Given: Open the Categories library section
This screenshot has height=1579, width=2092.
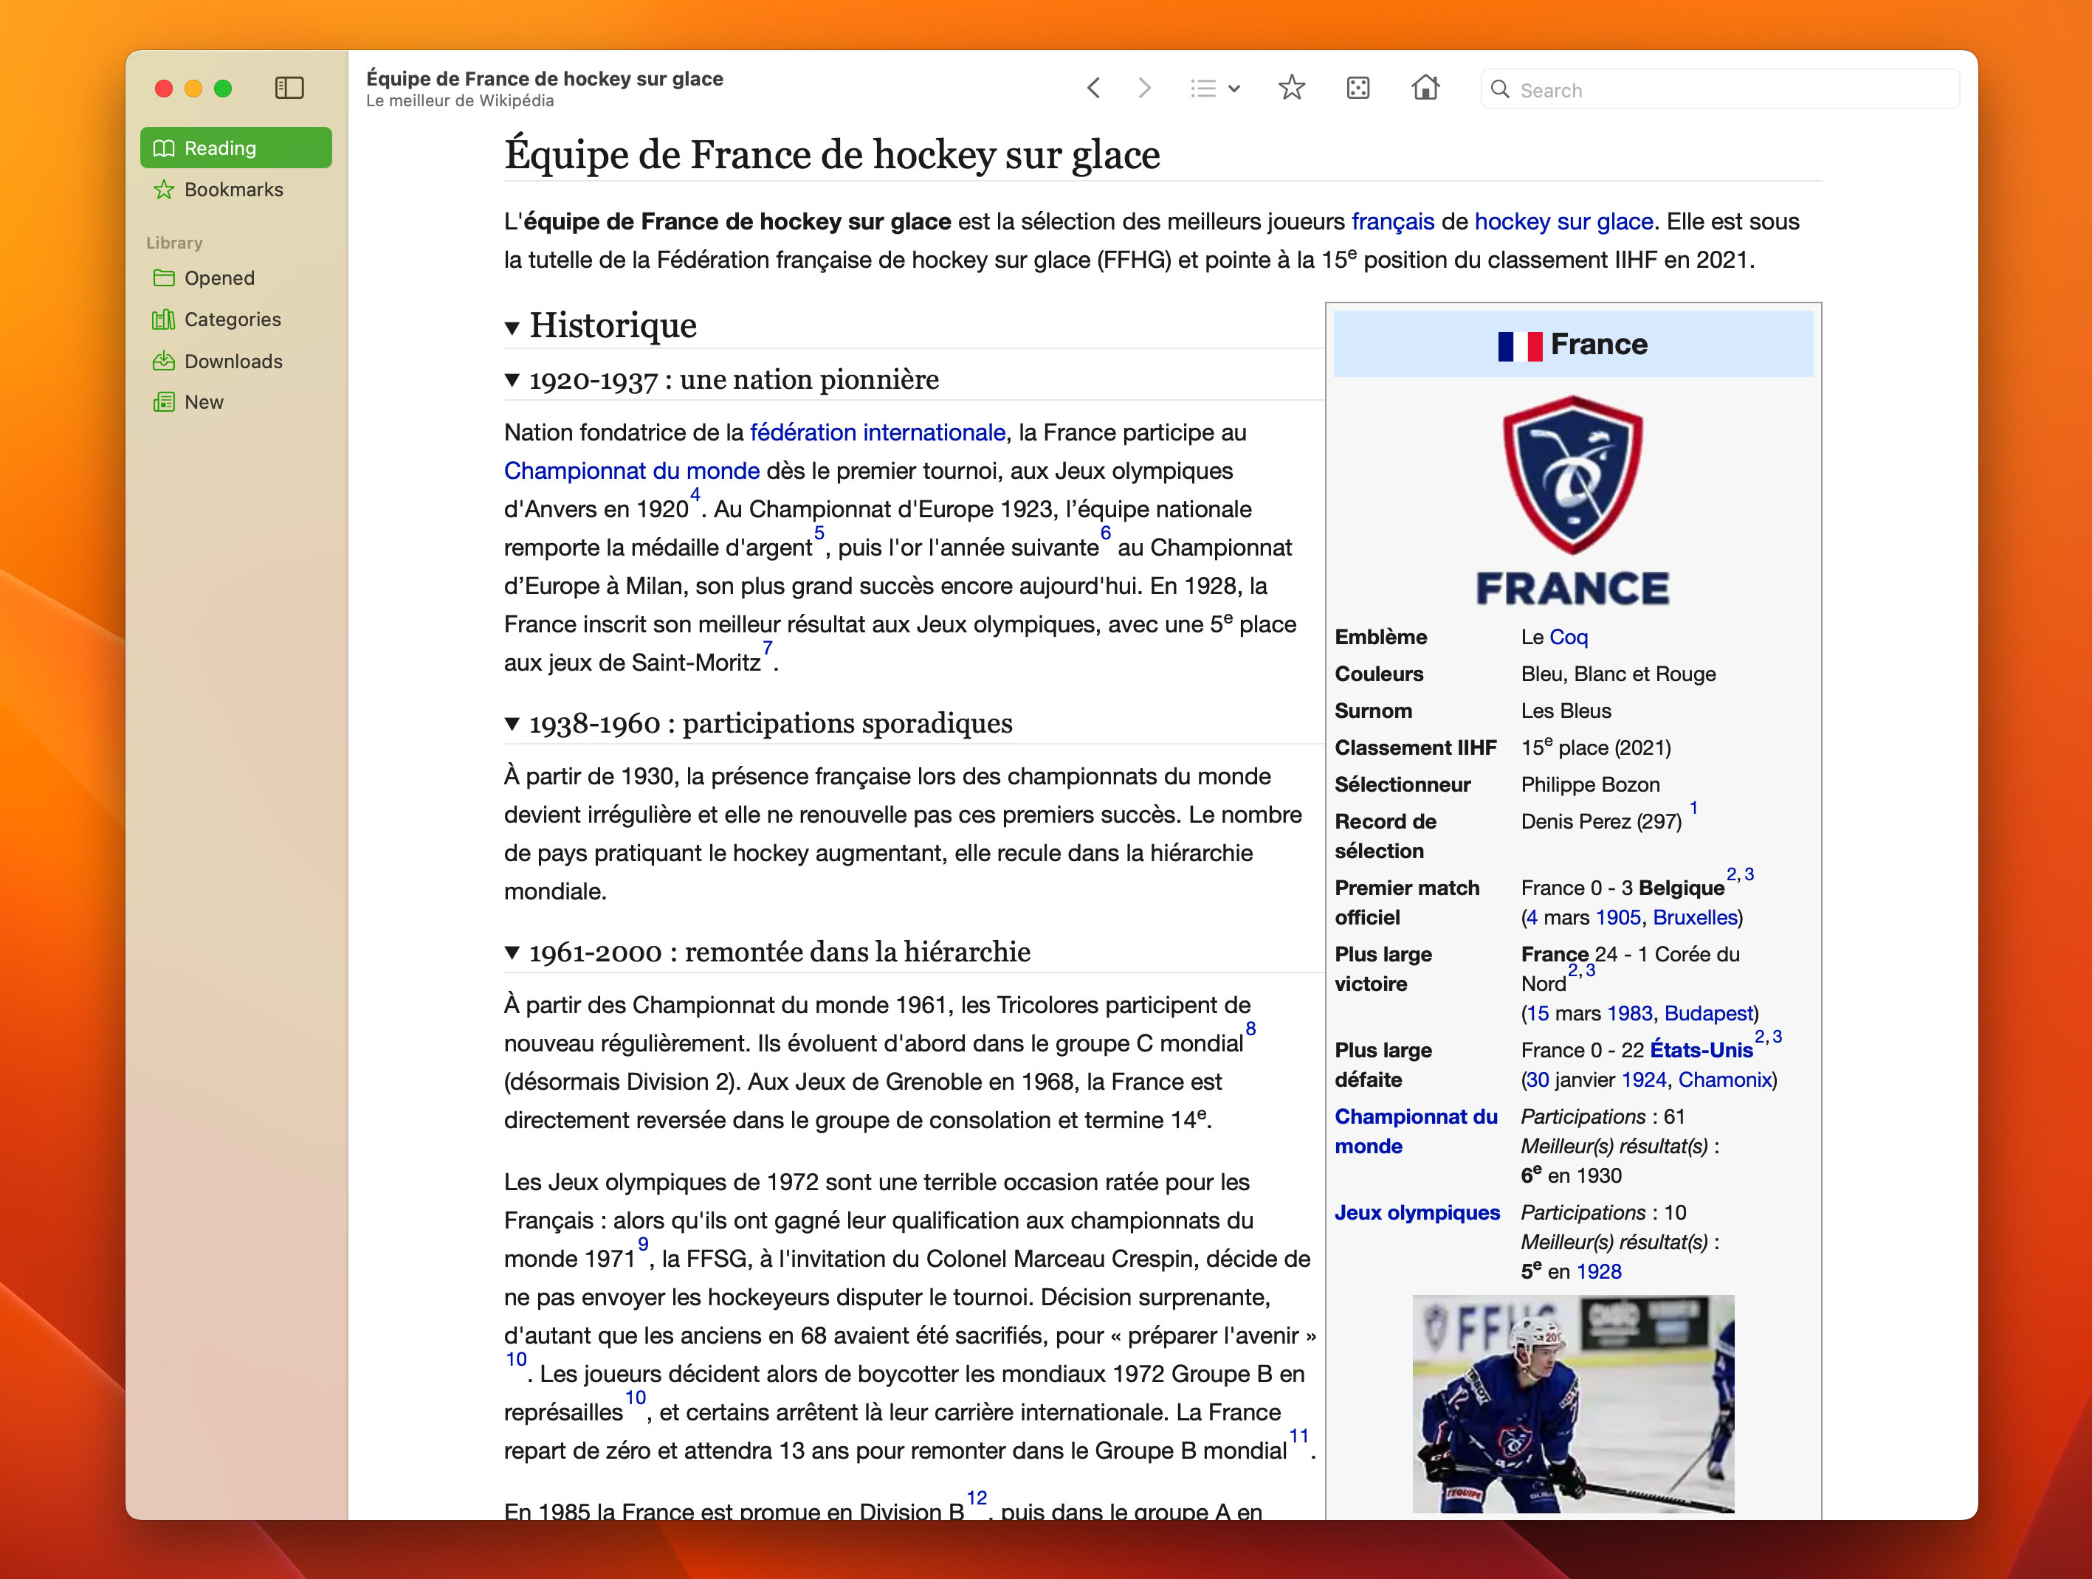Looking at the screenshot, I should [233, 319].
